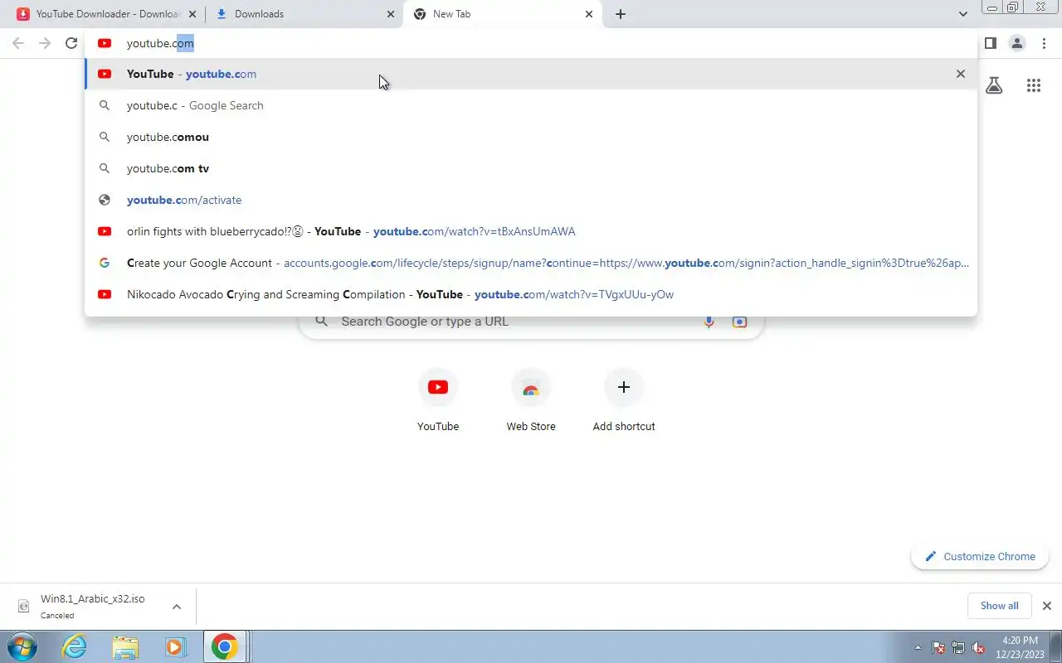Select the New Tab tab
The width and height of the screenshot is (1062, 663).
(x=502, y=14)
